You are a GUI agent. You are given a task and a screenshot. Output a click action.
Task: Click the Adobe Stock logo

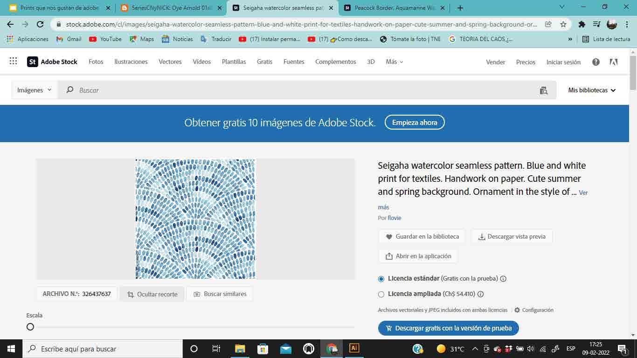click(x=52, y=62)
